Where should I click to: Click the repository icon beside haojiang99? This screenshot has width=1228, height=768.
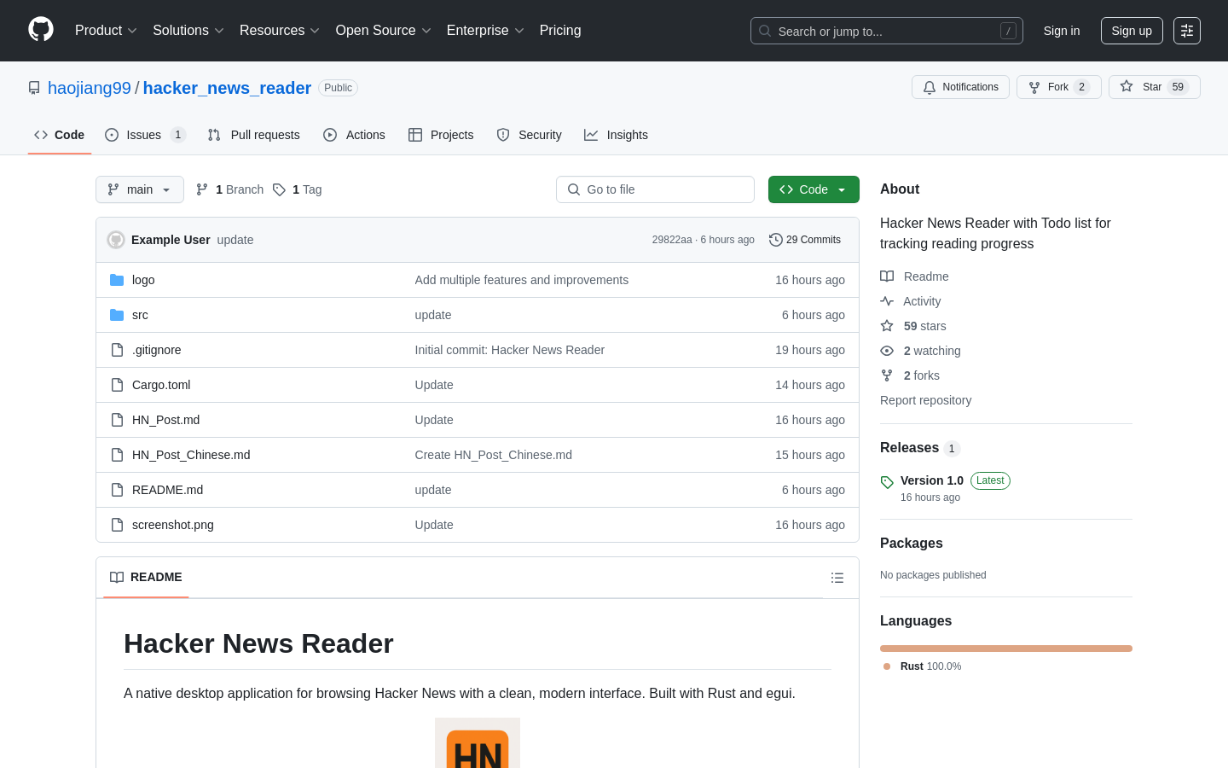pyautogui.click(x=34, y=88)
